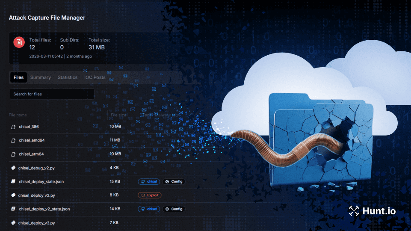Screen dimensions: 411x231
Task: Click the 7 KB size of chisel_deploy_v3.py
Action: tap(114, 222)
